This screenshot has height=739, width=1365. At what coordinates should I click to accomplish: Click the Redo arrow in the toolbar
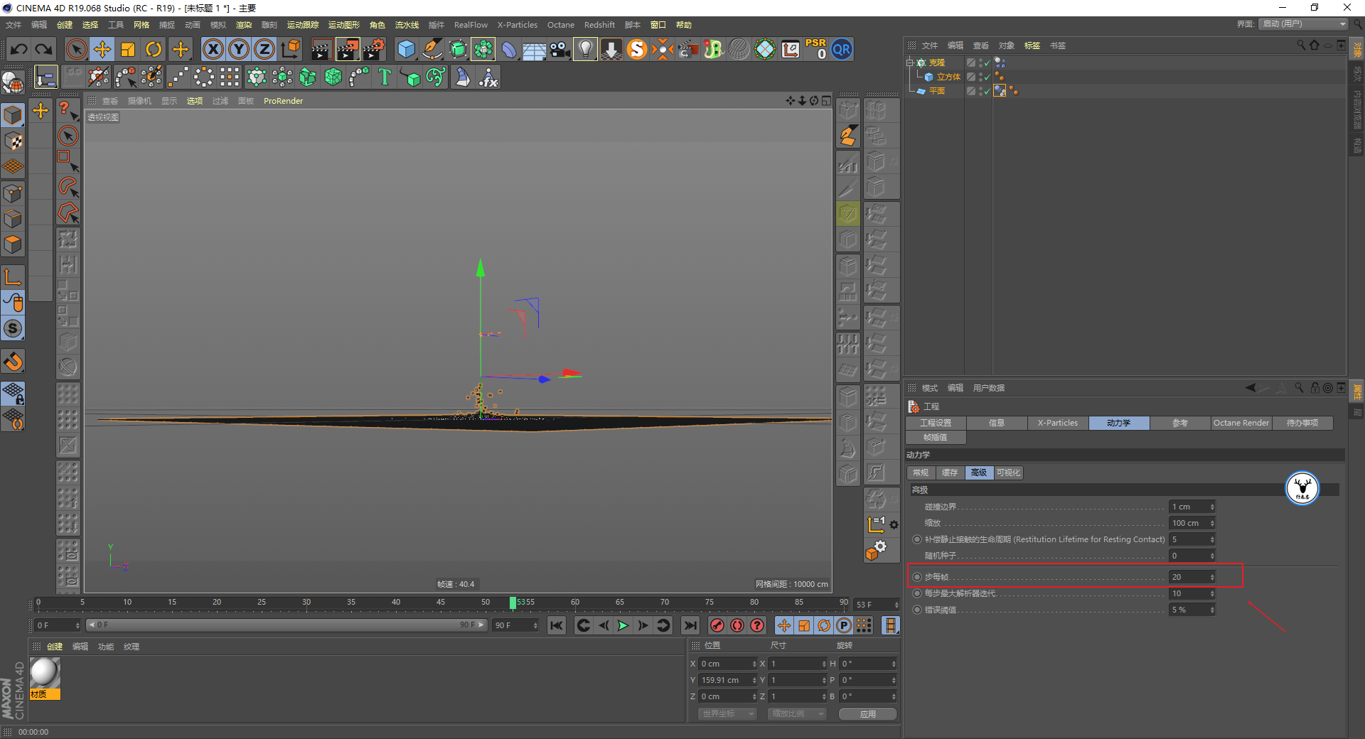(44, 49)
